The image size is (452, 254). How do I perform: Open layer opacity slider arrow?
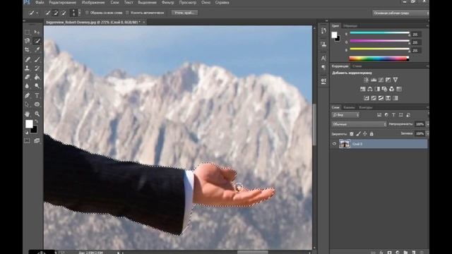coord(427,124)
